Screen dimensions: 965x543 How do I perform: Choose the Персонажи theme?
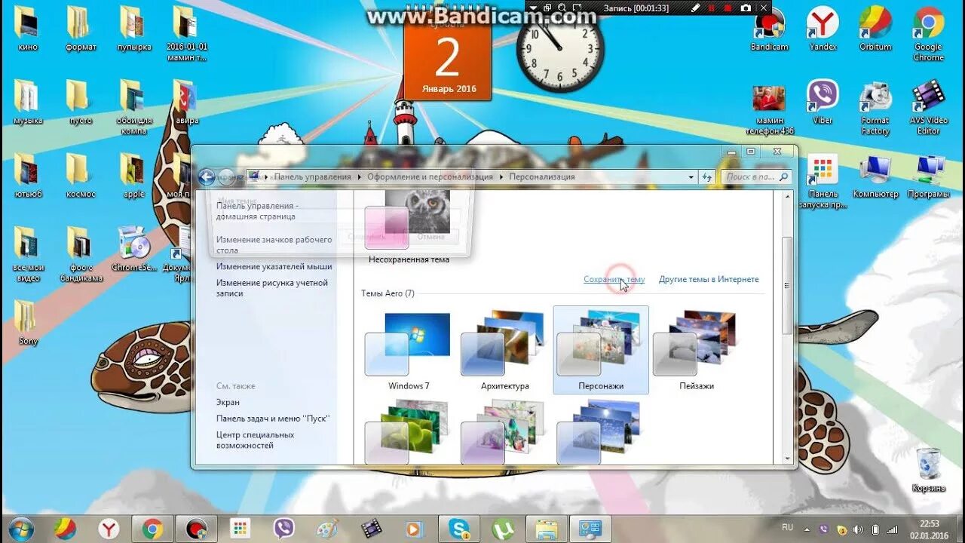601,349
